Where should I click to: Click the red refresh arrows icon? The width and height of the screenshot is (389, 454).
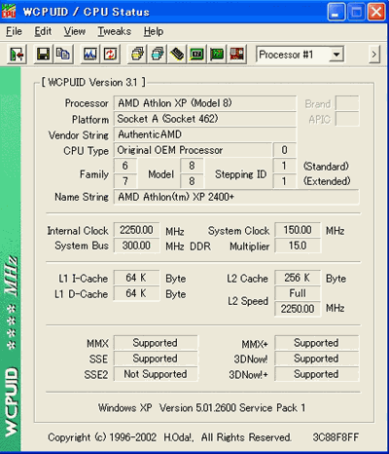click(110, 55)
